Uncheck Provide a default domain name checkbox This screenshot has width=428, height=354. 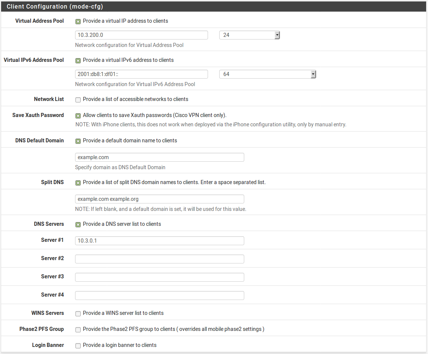pos(78,141)
